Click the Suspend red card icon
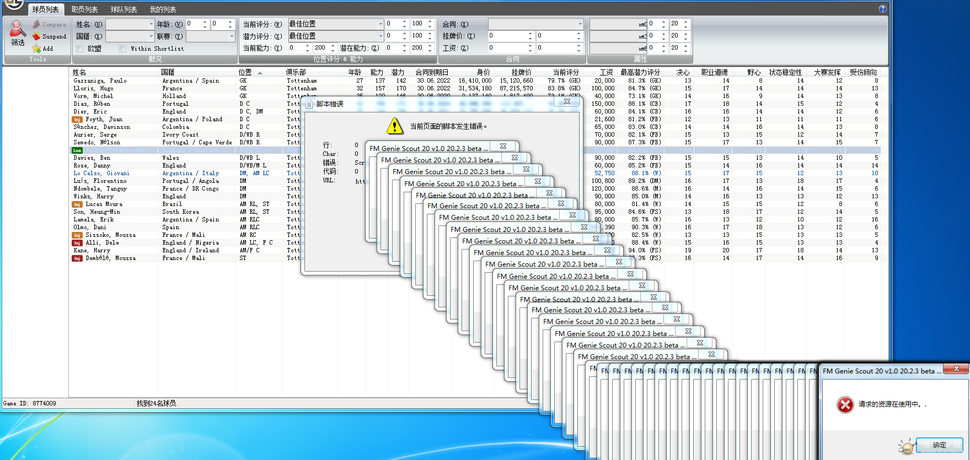970x460 pixels. [x=36, y=36]
